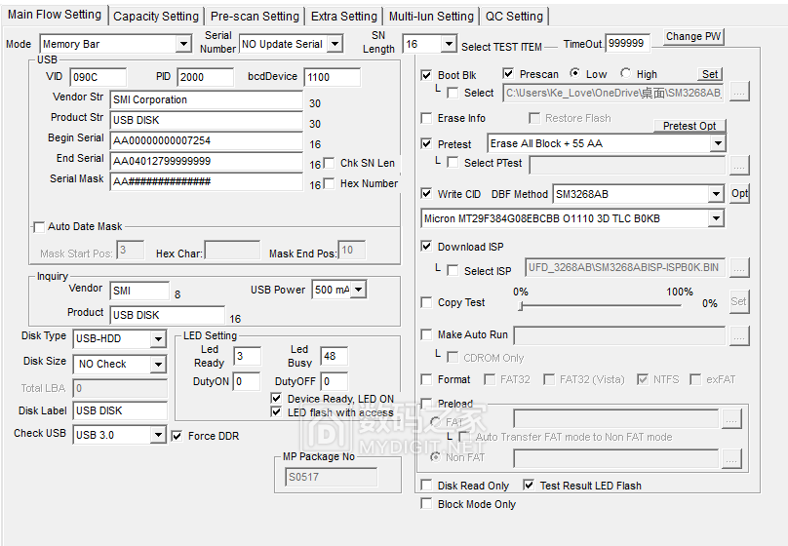Image resolution: width=788 pixels, height=546 pixels.
Task: Click the Opt button beside DBF Method
Action: pyautogui.click(x=739, y=193)
